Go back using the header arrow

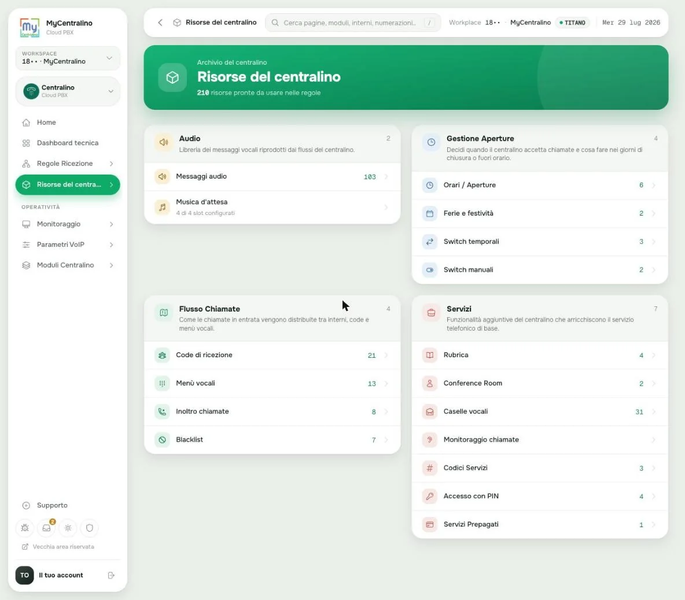(160, 23)
